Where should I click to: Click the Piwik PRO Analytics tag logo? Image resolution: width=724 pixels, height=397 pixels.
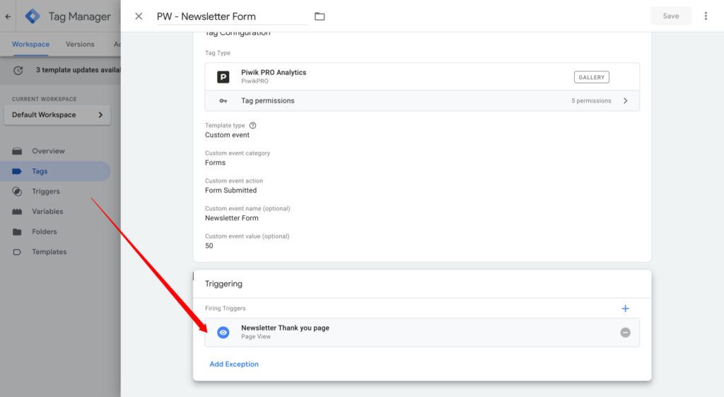pyautogui.click(x=223, y=77)
